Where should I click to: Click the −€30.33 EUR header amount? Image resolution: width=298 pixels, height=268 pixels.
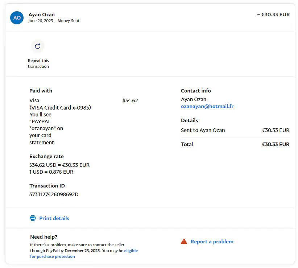point(273,15)
